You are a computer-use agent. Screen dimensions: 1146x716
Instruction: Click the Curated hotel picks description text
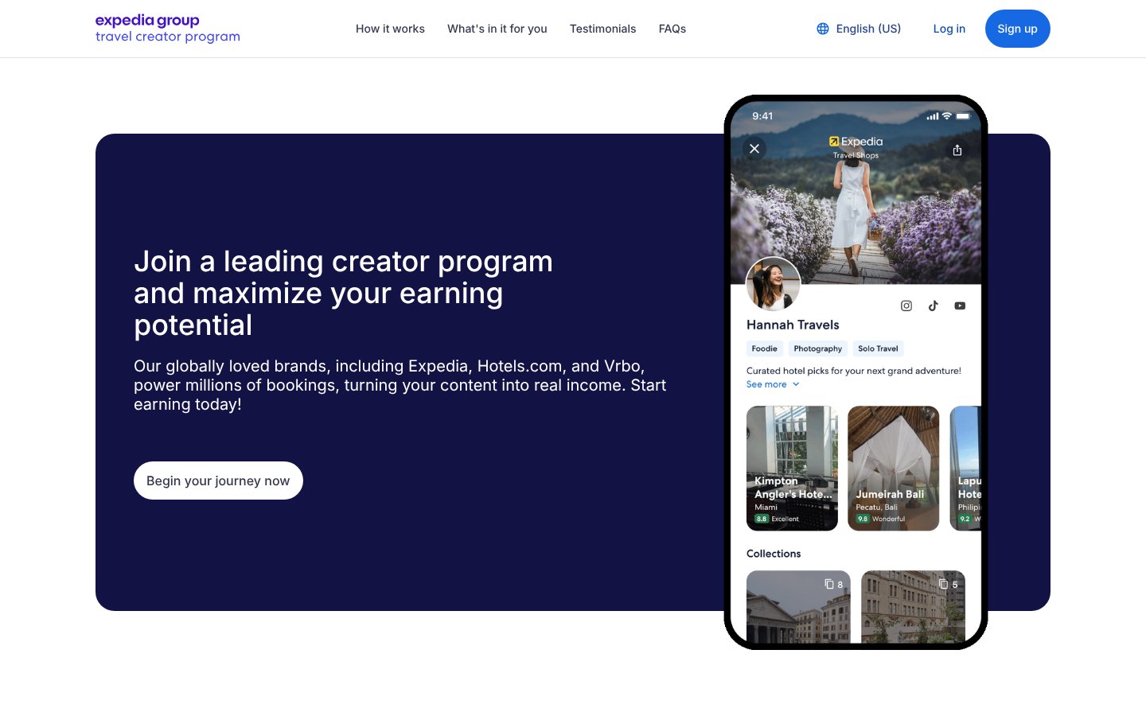[x=854, y=371]
